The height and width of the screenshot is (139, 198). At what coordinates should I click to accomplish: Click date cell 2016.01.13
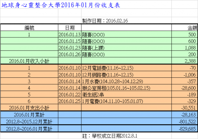pos(70,34)
